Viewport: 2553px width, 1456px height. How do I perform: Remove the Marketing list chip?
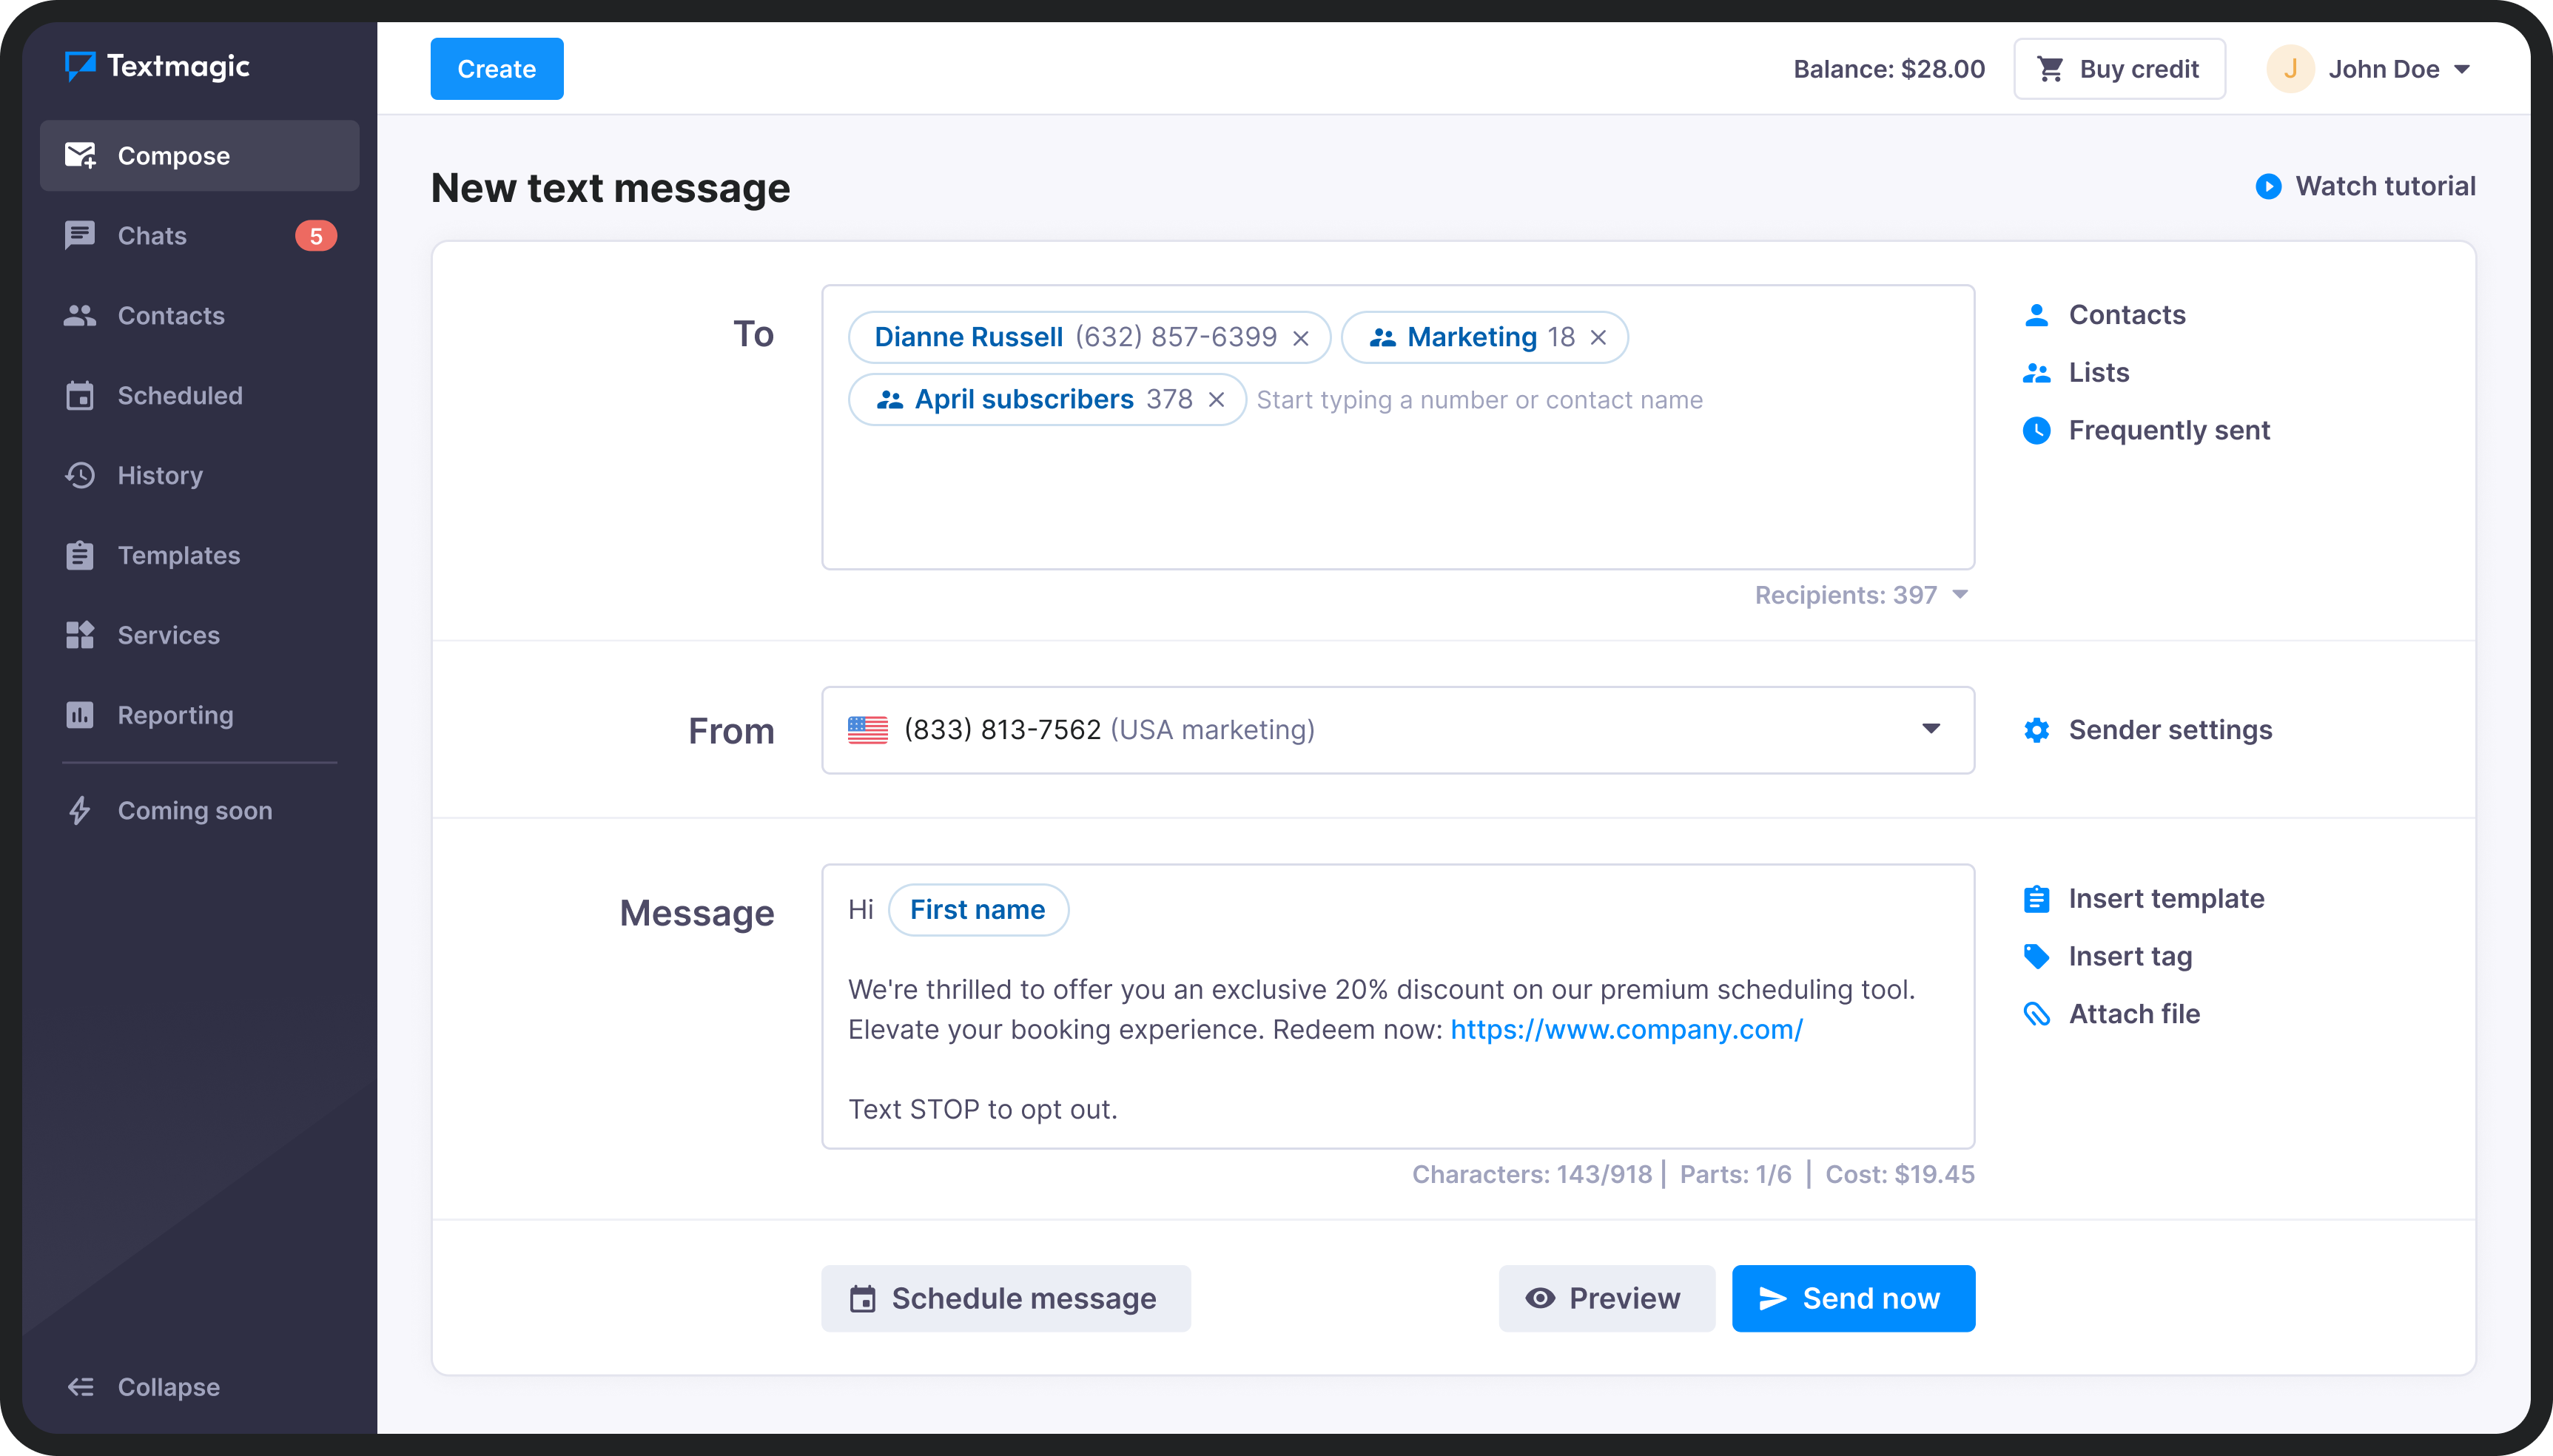1598,338
